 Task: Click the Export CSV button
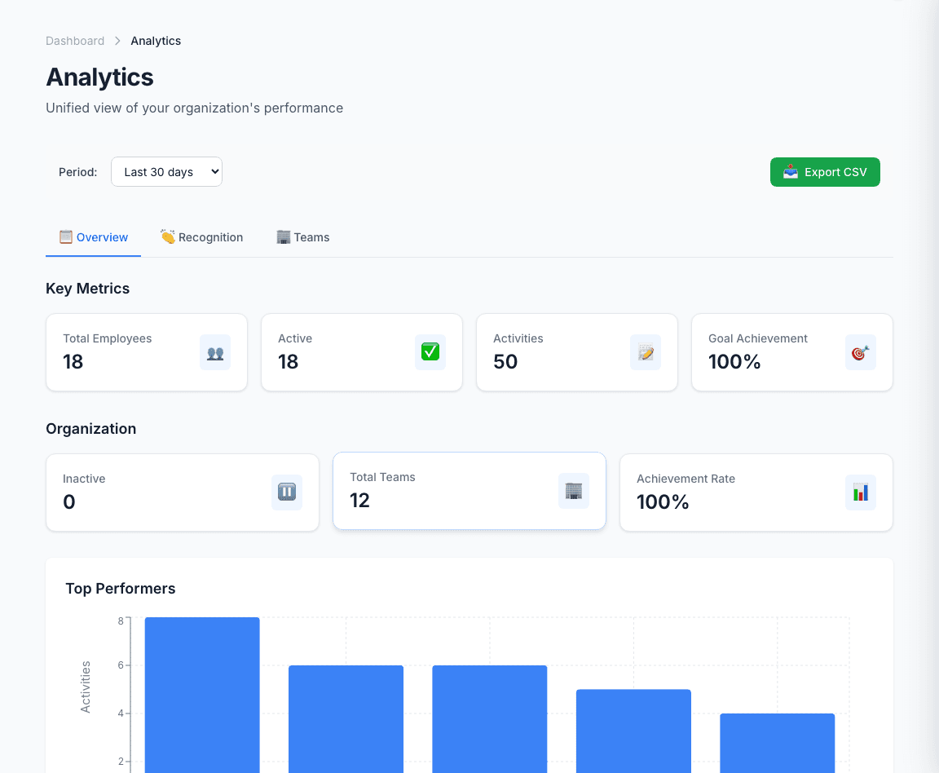coord(825,172)
